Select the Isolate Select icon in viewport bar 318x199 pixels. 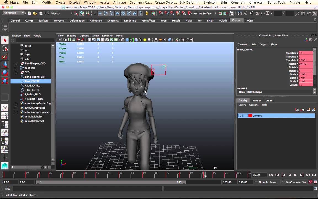[x=176, y=40]
